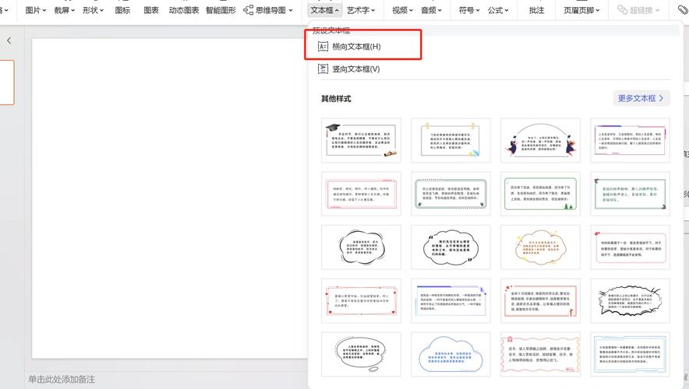Choose the orange cloud text box style
Viewport: 689px width, 389px height.
(540, 247)
